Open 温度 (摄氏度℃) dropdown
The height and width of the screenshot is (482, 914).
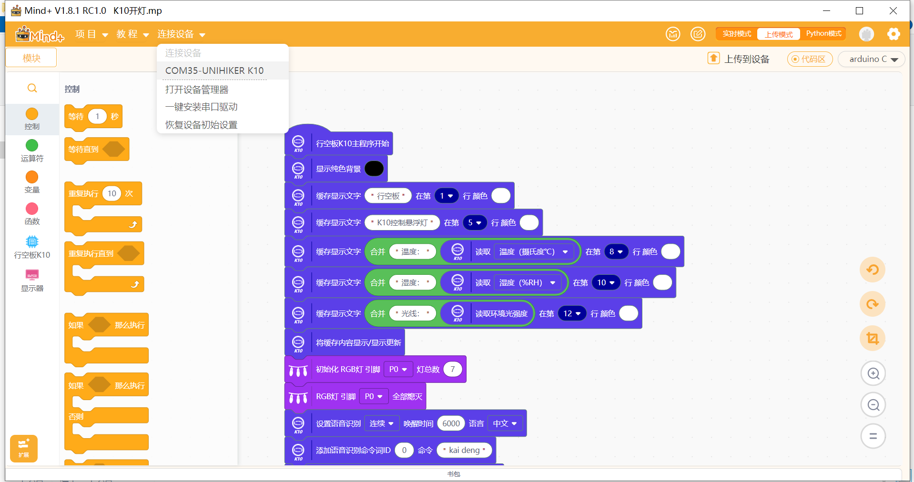[533, 251]
